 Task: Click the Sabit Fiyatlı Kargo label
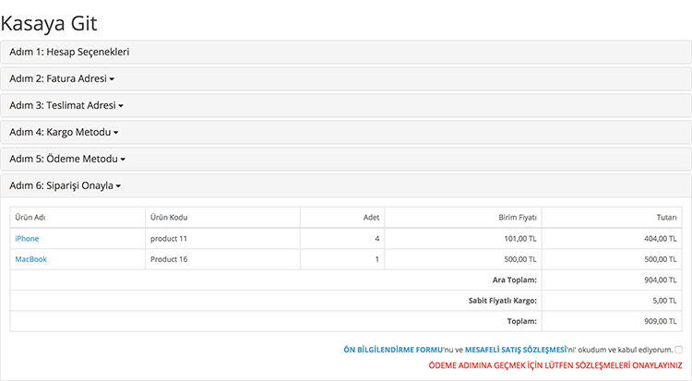503,301
